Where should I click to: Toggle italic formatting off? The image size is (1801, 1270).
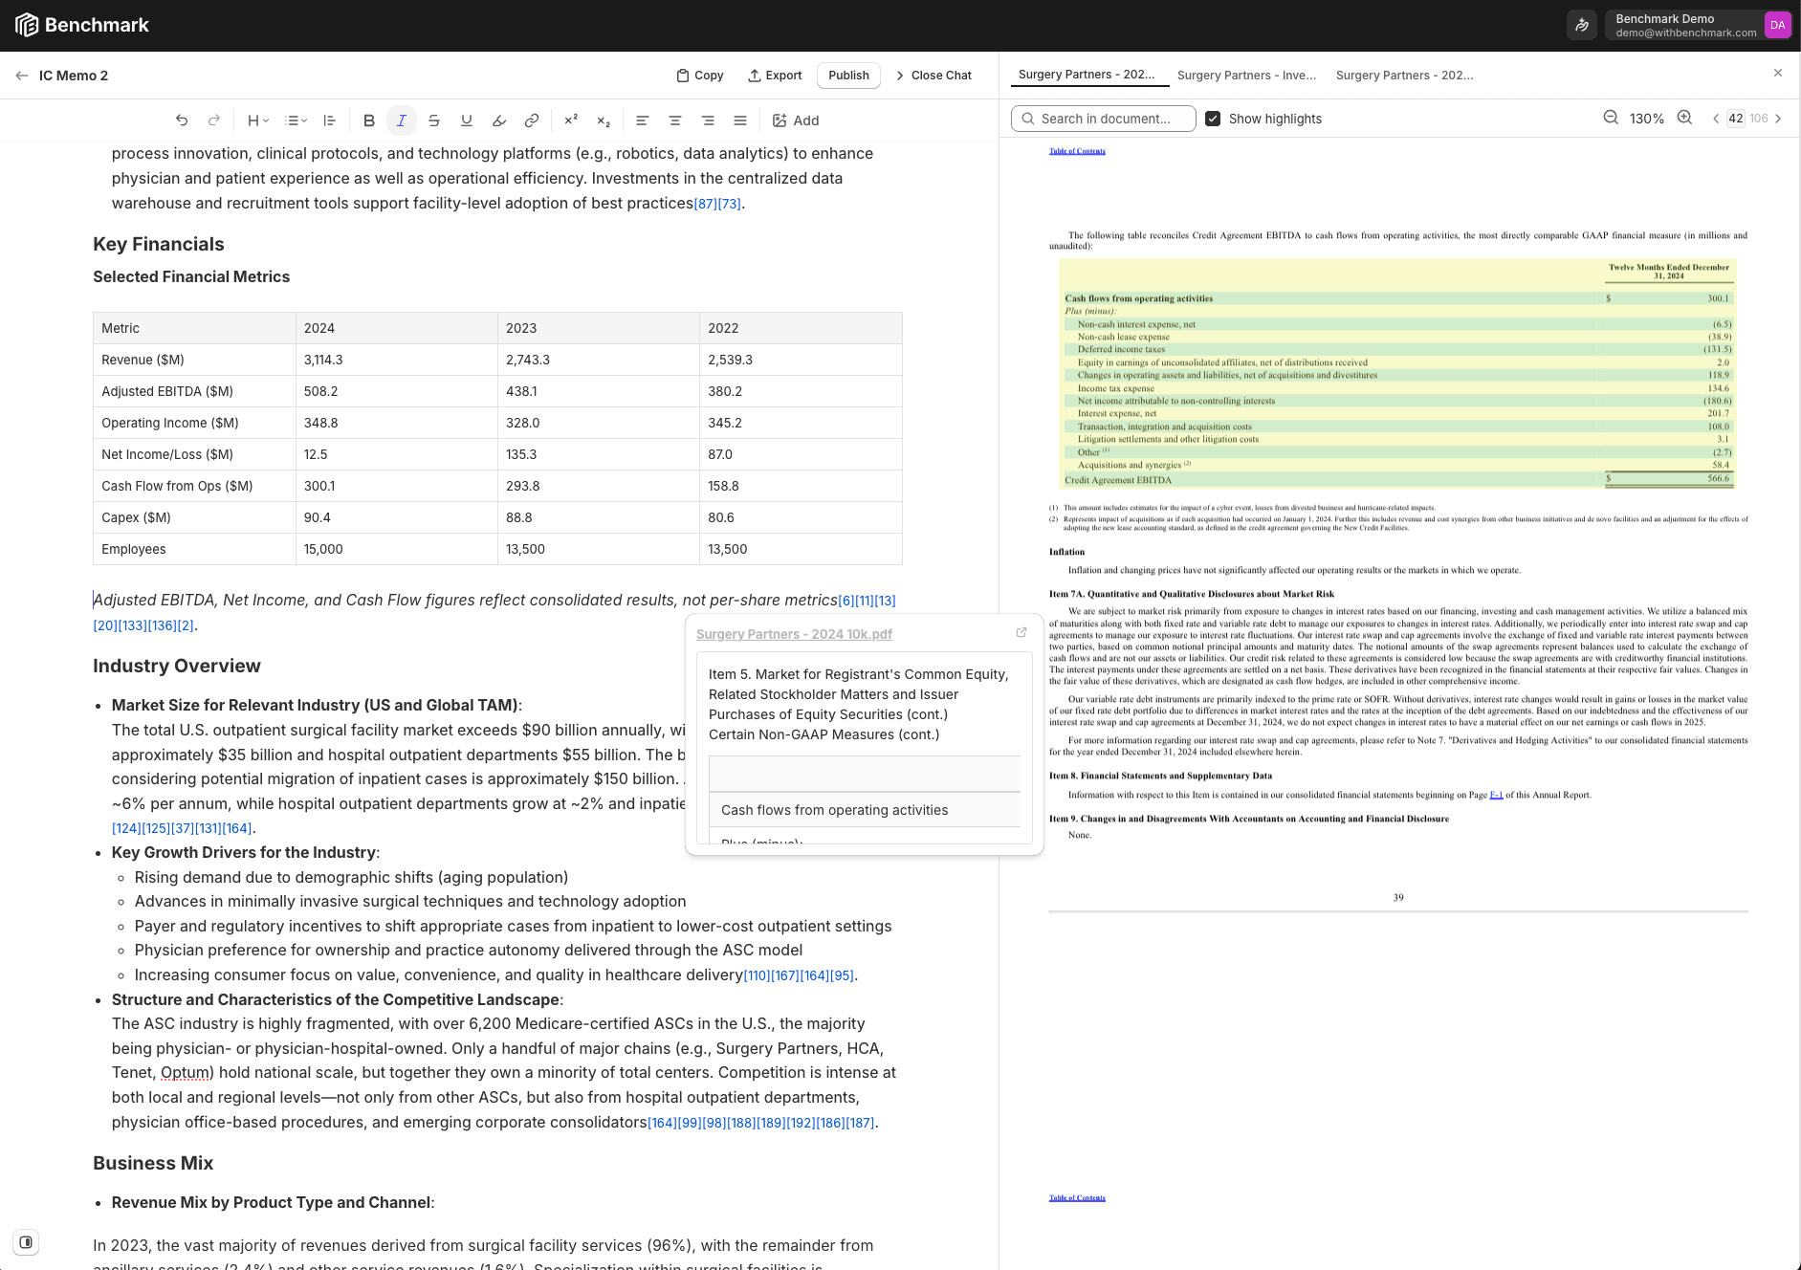tap(402, 120)
